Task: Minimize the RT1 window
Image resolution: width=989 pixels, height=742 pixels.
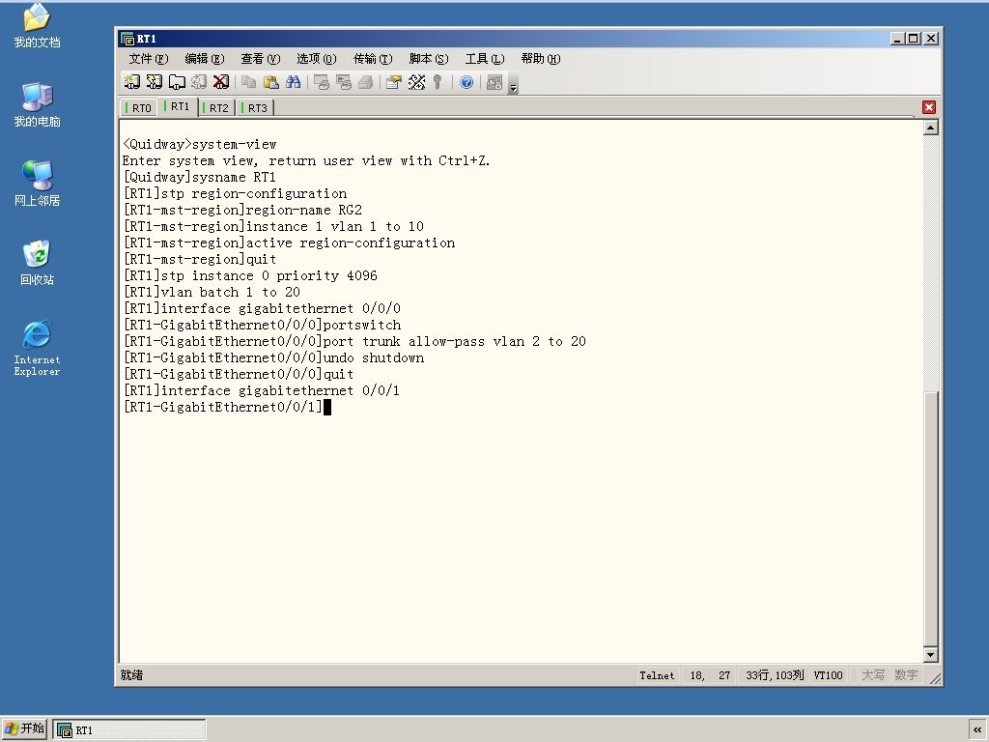Action: coord(897,39)
